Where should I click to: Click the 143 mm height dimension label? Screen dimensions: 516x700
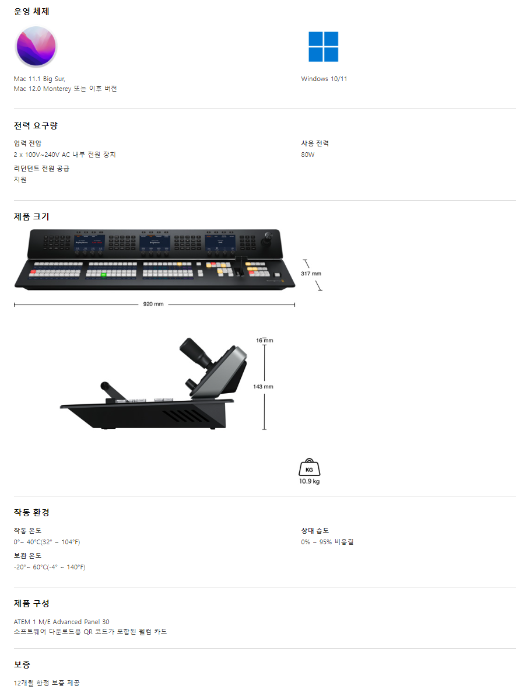tap(264, 387)
